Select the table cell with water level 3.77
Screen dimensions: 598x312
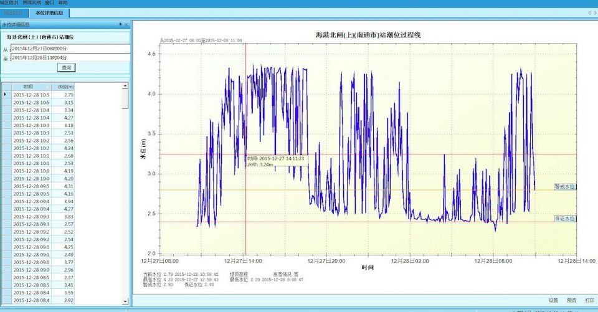(63, 262)
